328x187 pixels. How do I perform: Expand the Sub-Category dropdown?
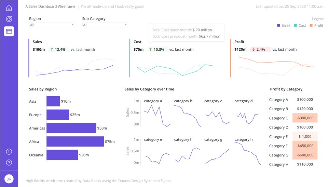105,25
